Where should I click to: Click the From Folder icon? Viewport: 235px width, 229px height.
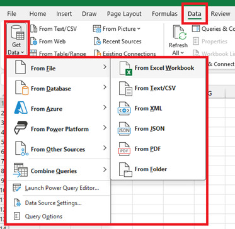click(x=125, y=169)
